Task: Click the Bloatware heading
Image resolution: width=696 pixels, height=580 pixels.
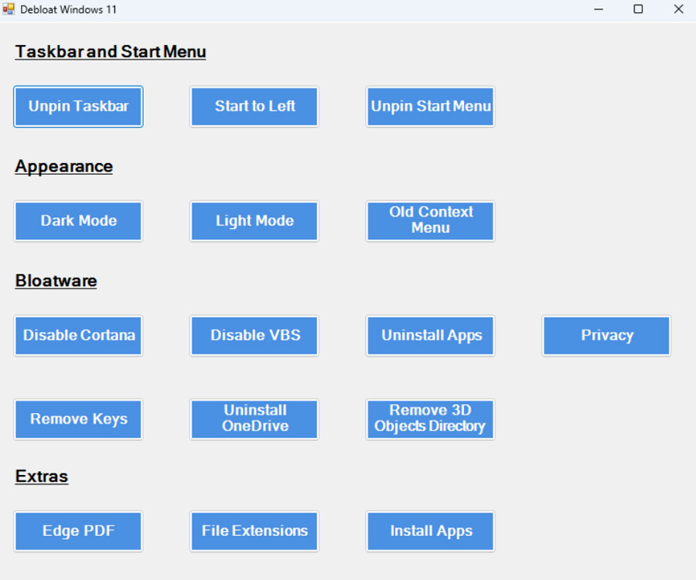Action: pyautogui.click(x=56, y=281)
